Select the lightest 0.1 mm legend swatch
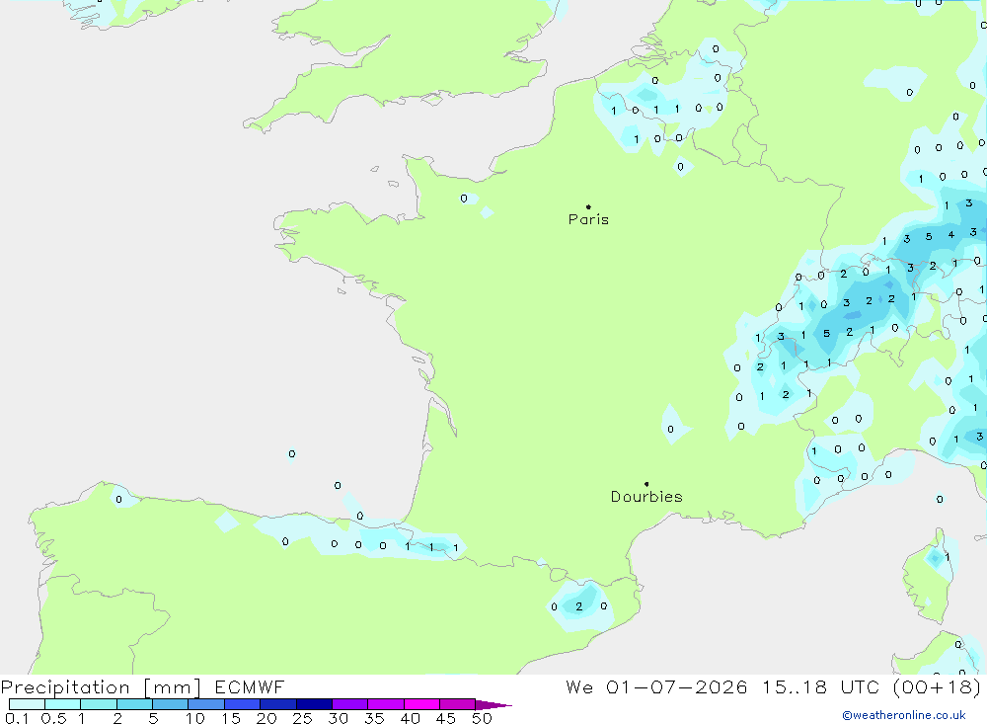987x724 pixels. 27,704
